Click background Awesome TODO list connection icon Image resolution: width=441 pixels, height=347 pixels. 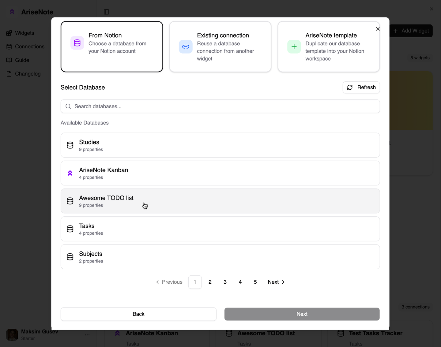tap(229, 333)
